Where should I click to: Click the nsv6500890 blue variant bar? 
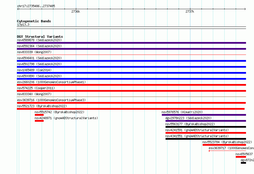pos(131,79)
